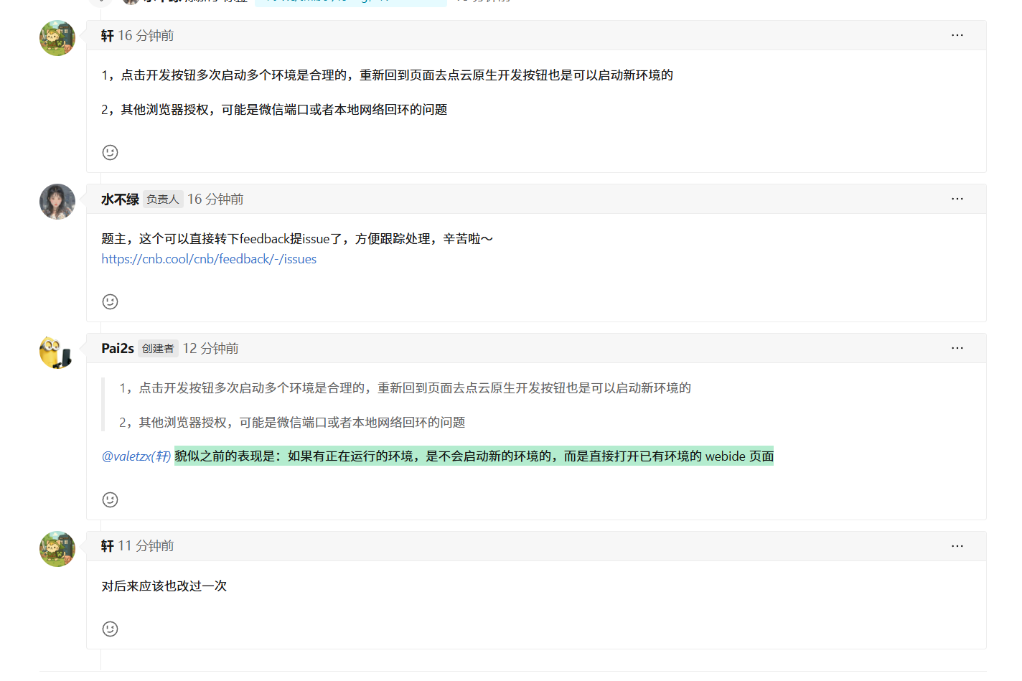Image resolution: width=1022 pixels, height=681 pixels.
Task: Click the 负责人 badge beside 水不绿
Action: tap(163, 199)
